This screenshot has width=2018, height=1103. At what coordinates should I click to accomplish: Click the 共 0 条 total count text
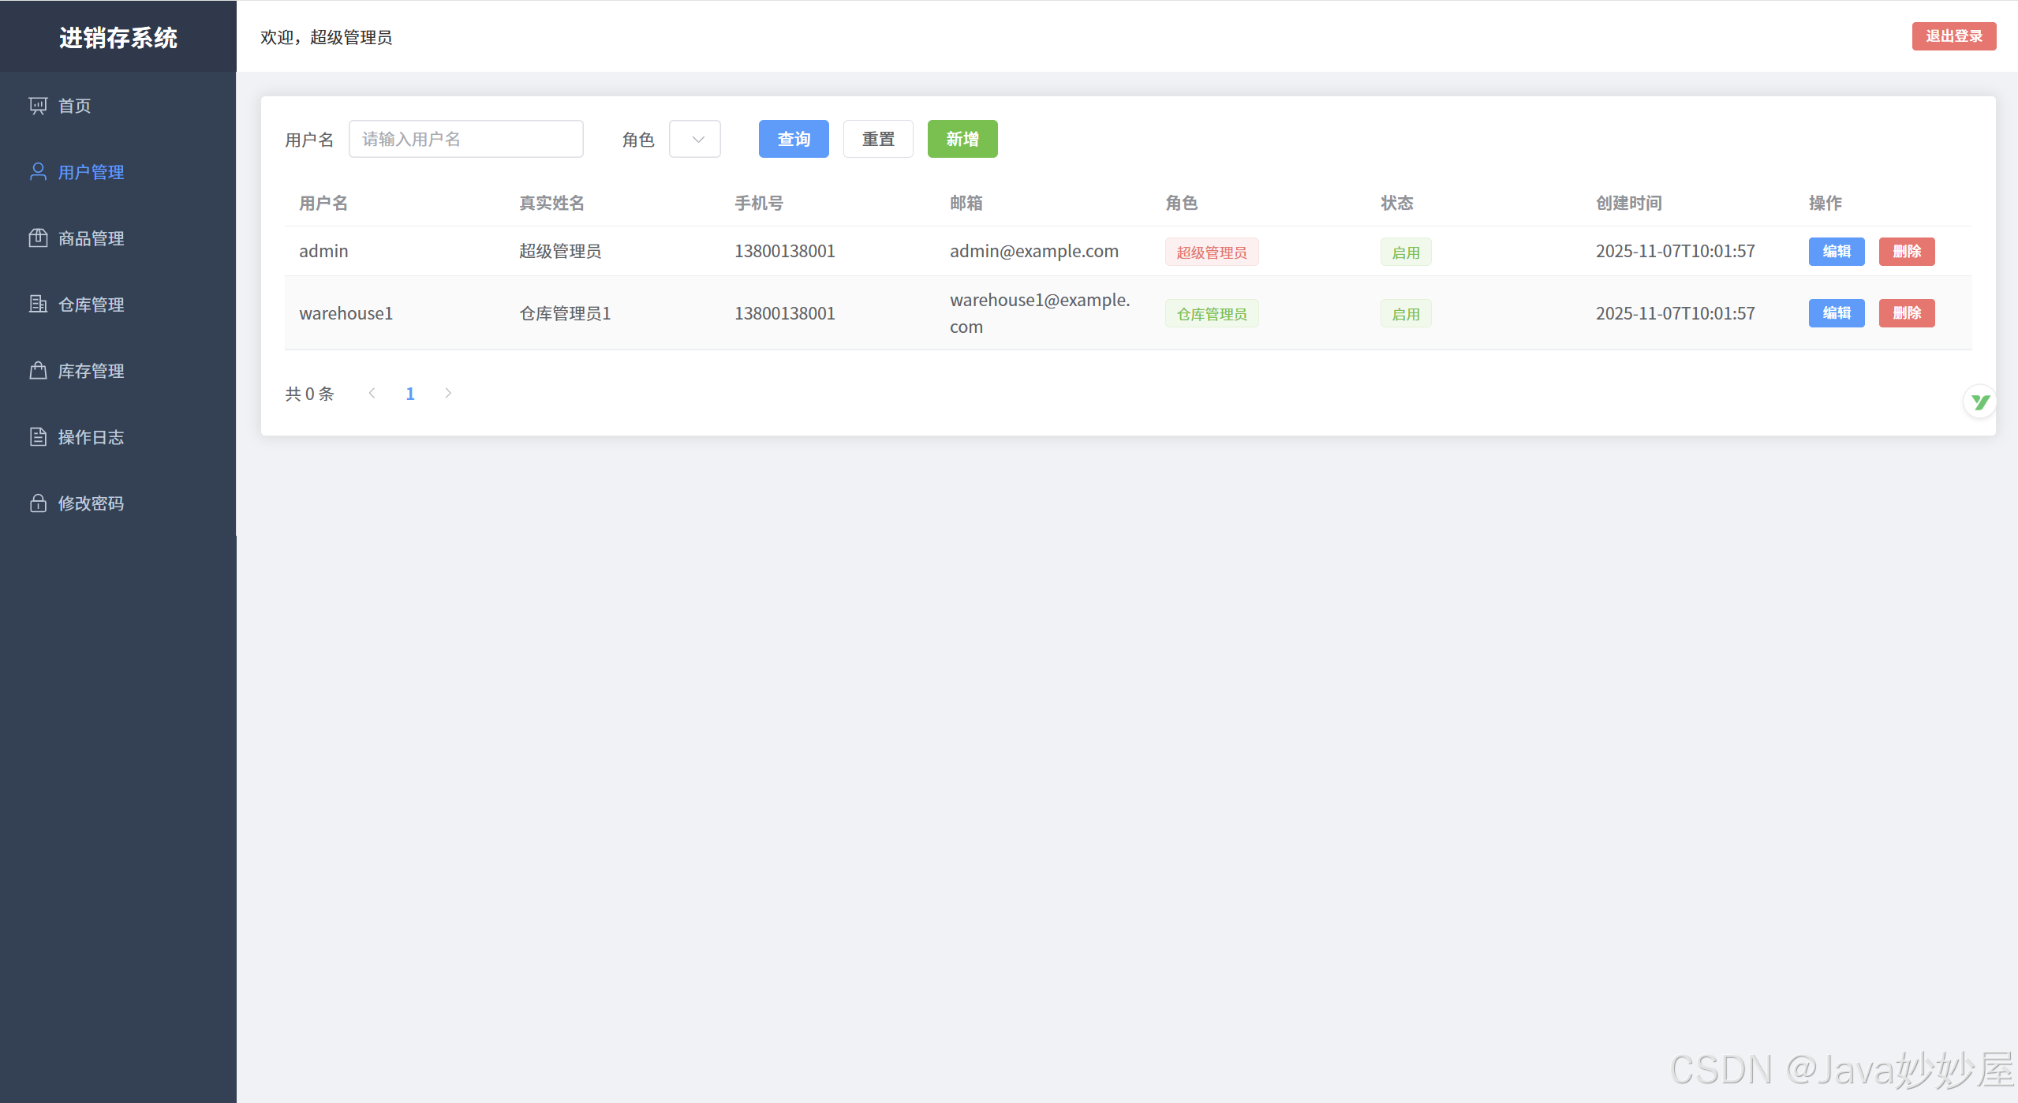coord(309,394)
